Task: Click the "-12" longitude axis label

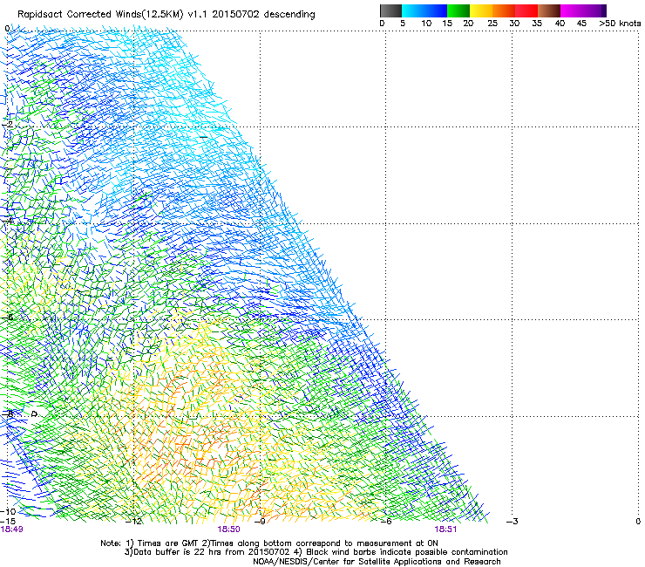Action: (133, 522)
